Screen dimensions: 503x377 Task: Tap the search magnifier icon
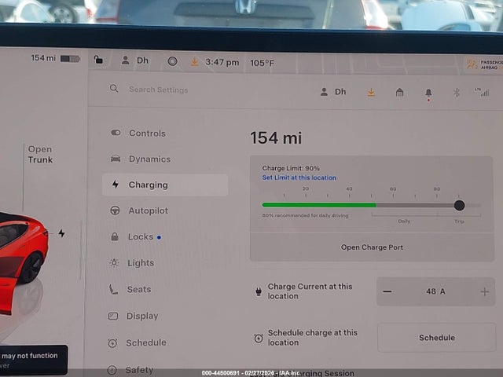[x=114, y=89]
